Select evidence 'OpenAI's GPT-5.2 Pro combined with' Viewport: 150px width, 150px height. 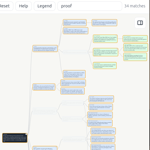(x=136, y=47)
